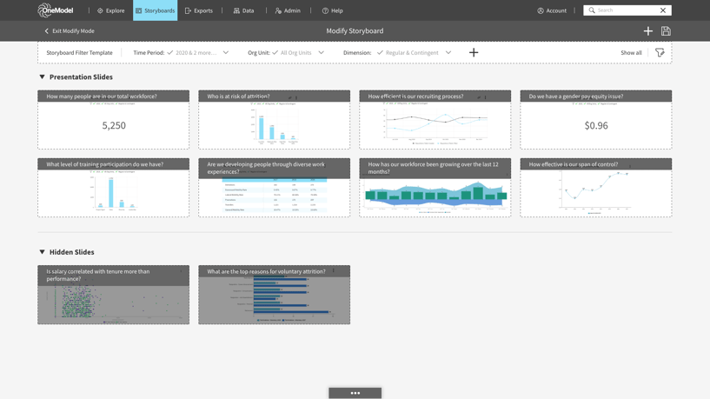Open the filter funnel icon
Image resolution: width=710 pixels, height=399 pixels.
pos(660,52)
